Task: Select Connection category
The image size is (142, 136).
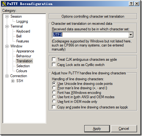Action: (19, 76)
